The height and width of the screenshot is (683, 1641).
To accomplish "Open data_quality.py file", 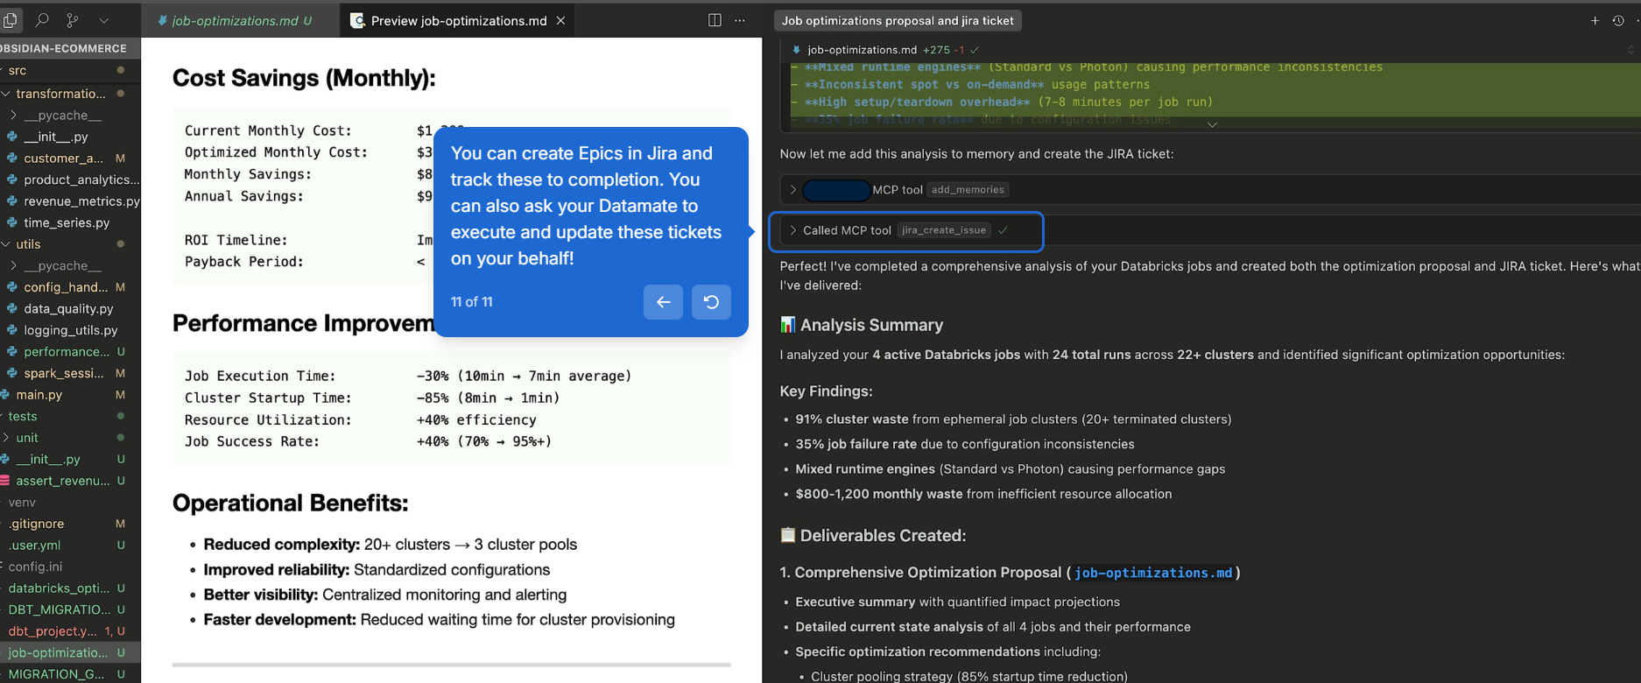I will click(x=70, y=308).
